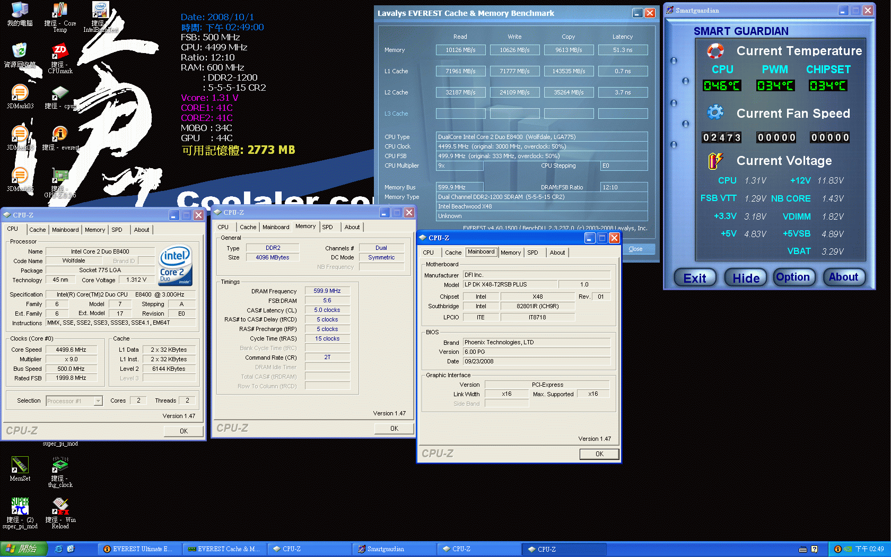The width and height of the screenshot is (891, 557).
Task: Launch the Win Reload shortcut icon
Action: pos(60,514)
